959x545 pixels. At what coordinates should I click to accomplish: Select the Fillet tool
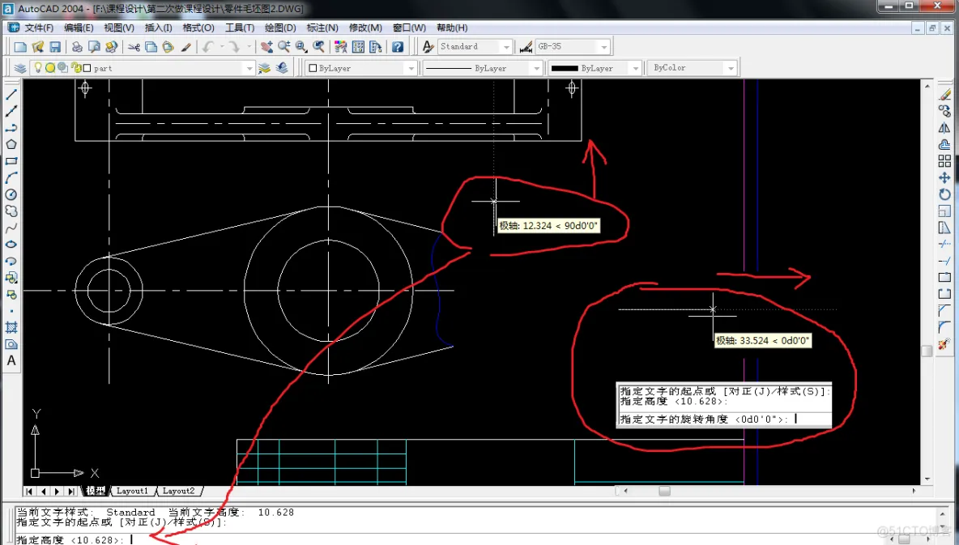[945, 327]
